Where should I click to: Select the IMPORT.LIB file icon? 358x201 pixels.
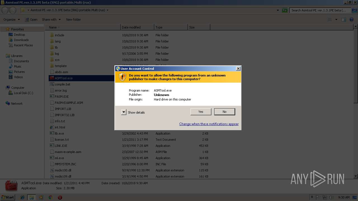coord(52,109)
